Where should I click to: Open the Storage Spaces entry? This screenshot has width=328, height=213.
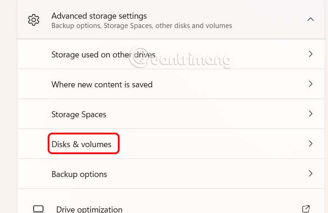79,114
